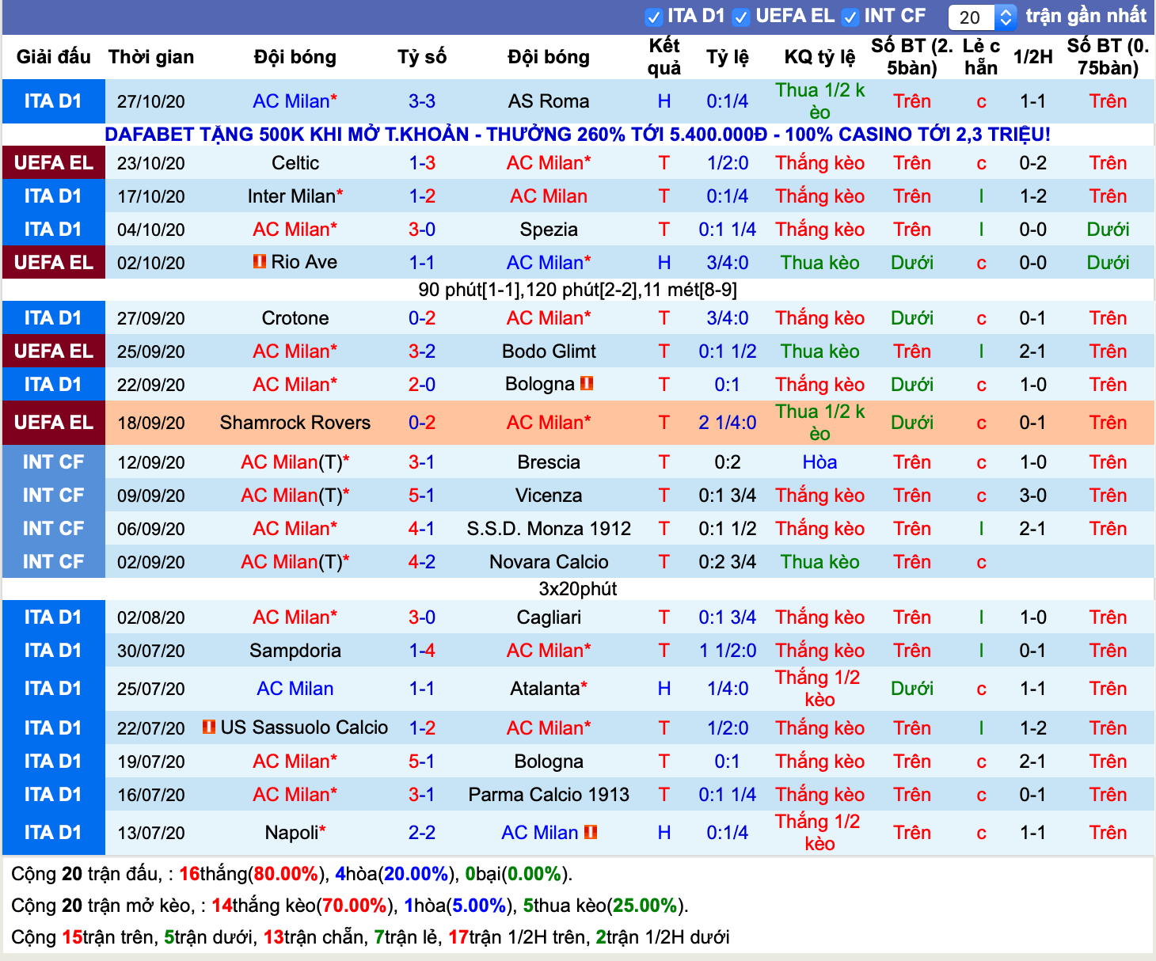The image size is (1156, 961).
Task: Select the Spezia team name
Action: point(549,230)
